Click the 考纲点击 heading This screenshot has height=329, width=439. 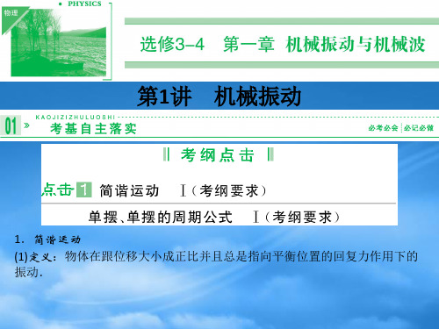217,154
